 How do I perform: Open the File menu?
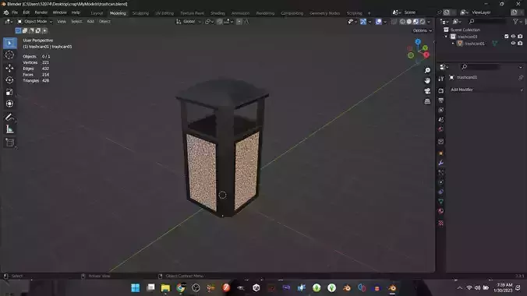[x=15, y=12]
